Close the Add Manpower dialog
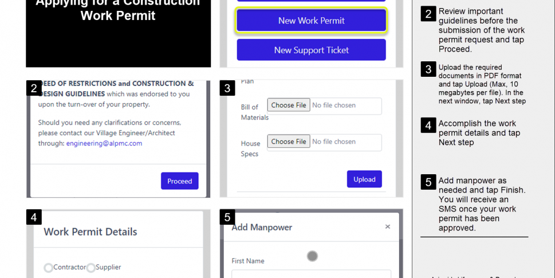Viewport: 555px width, 278px height. [387, 227]
